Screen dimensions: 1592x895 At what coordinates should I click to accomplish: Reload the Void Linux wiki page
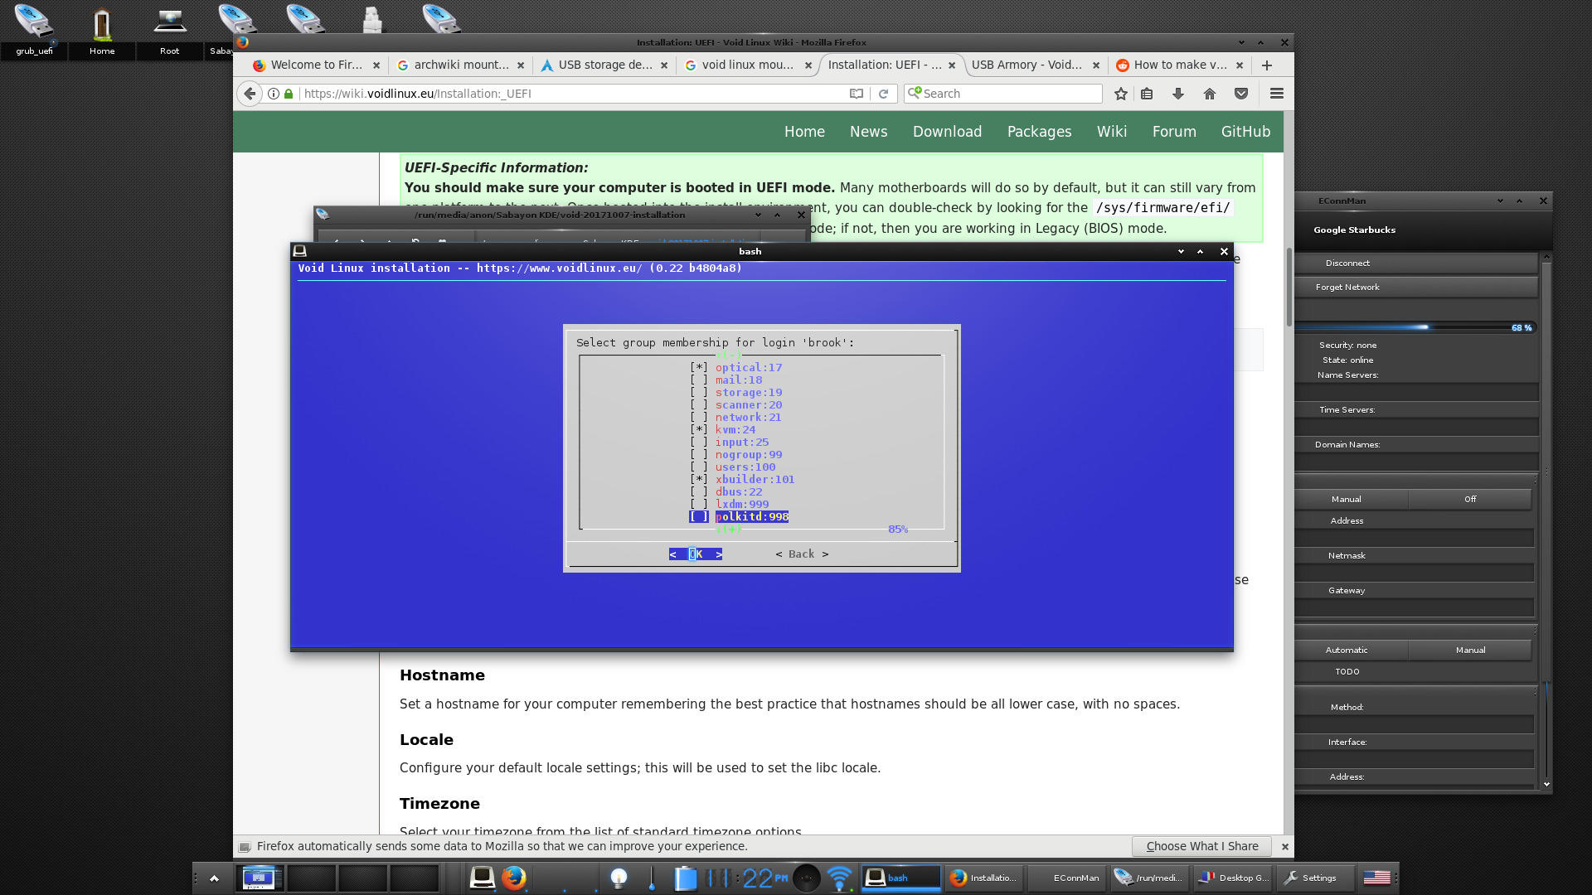[x=883, y=94]
